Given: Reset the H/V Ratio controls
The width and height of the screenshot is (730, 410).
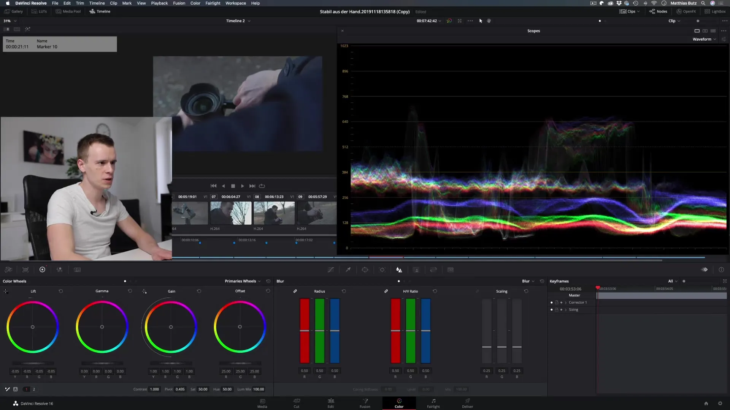Looking at the screenshot, I should pyautogui.click(x=435, y=291).
